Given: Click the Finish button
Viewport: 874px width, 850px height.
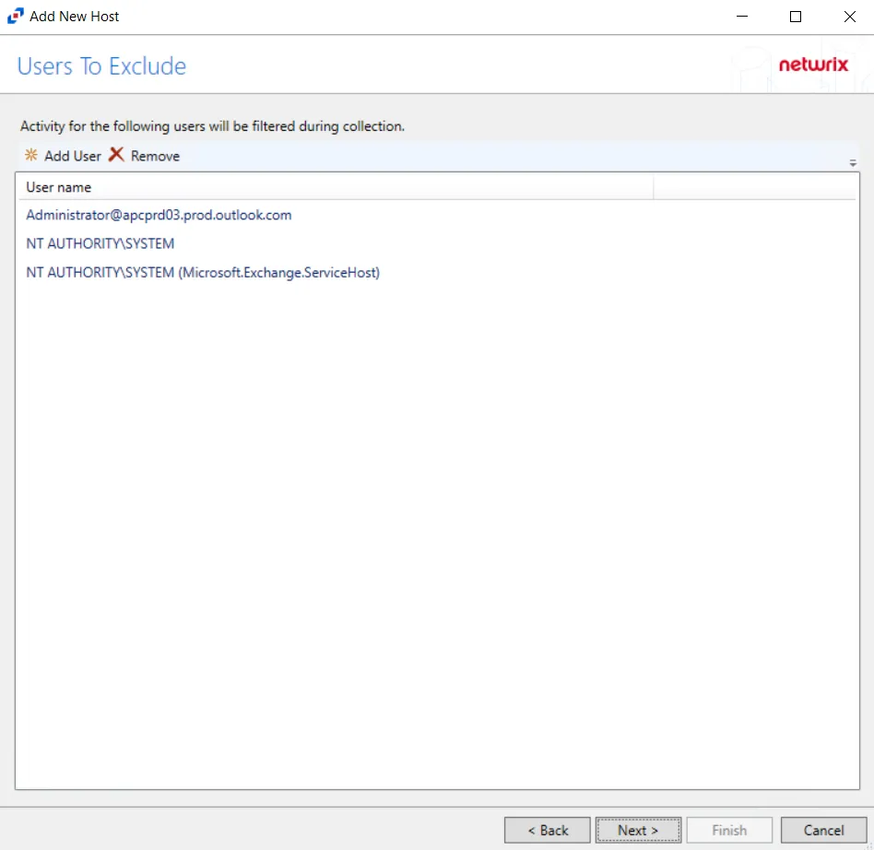Looking at the screenshot, I should coord(729,830).
